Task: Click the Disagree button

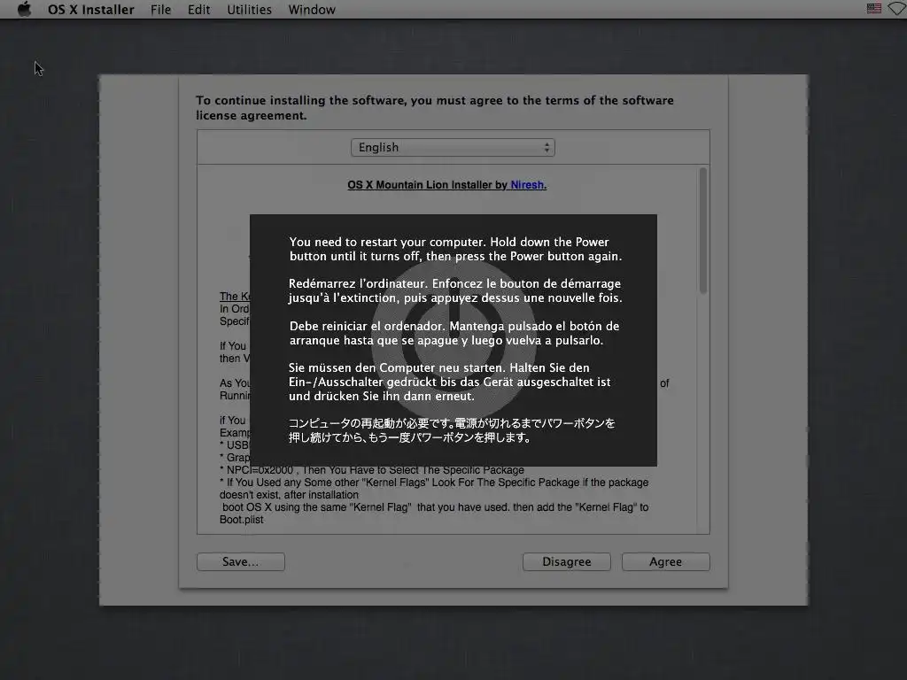Action: click(x=566, y=561)
